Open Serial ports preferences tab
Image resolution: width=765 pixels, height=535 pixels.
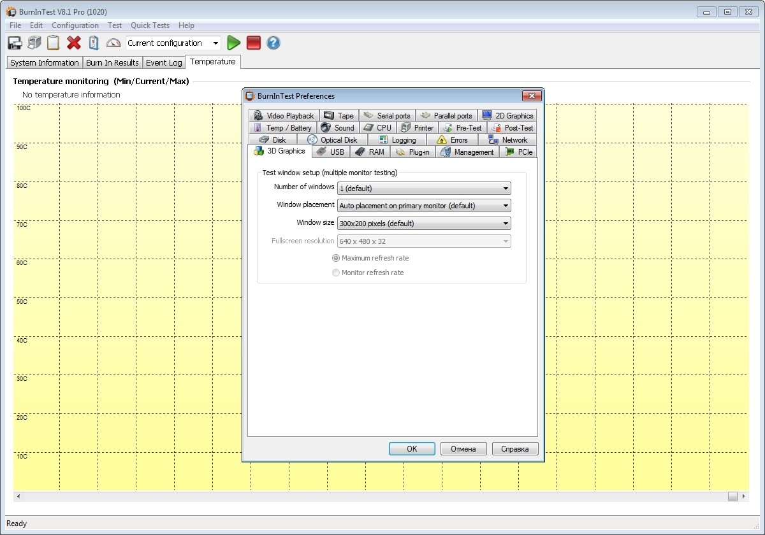[x=387, y=115]
